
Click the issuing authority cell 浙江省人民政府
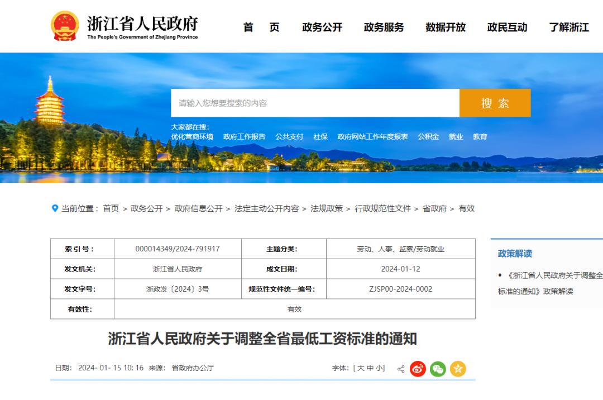[178, 269]
